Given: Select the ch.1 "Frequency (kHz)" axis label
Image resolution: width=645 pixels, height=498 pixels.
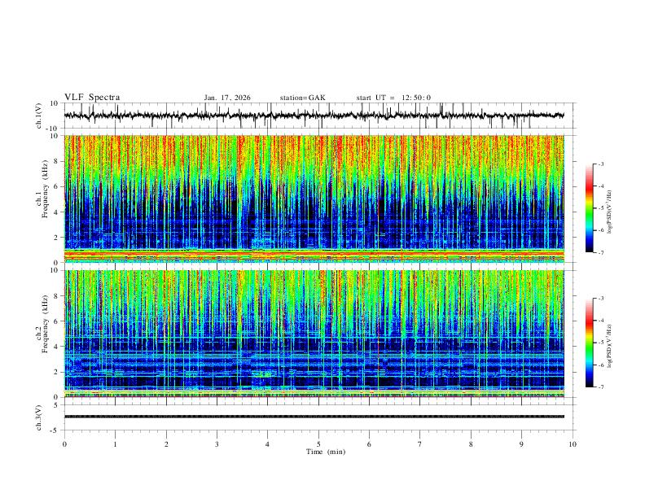Looking at the screenshot, I should pyautogui.click(x=45, y=190).
